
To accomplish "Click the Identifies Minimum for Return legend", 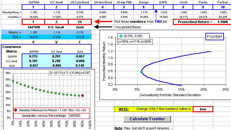I will (x=51, y=110).
